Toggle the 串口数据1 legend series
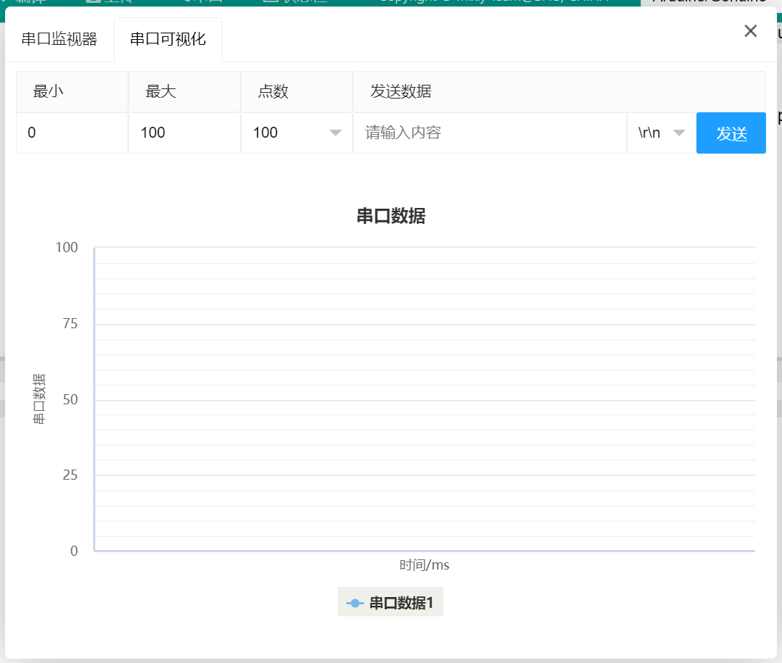The image size is (782, 663). click(391, 603)
